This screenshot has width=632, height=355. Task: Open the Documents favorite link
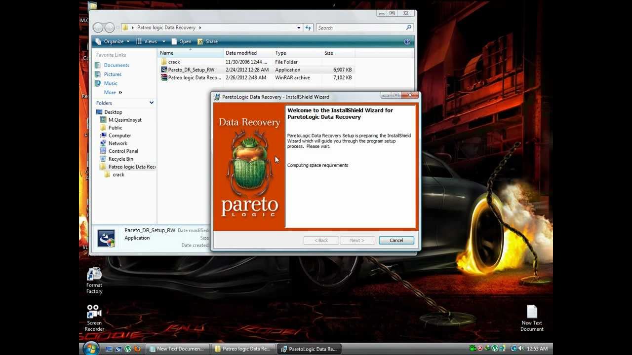coord(117,65)
